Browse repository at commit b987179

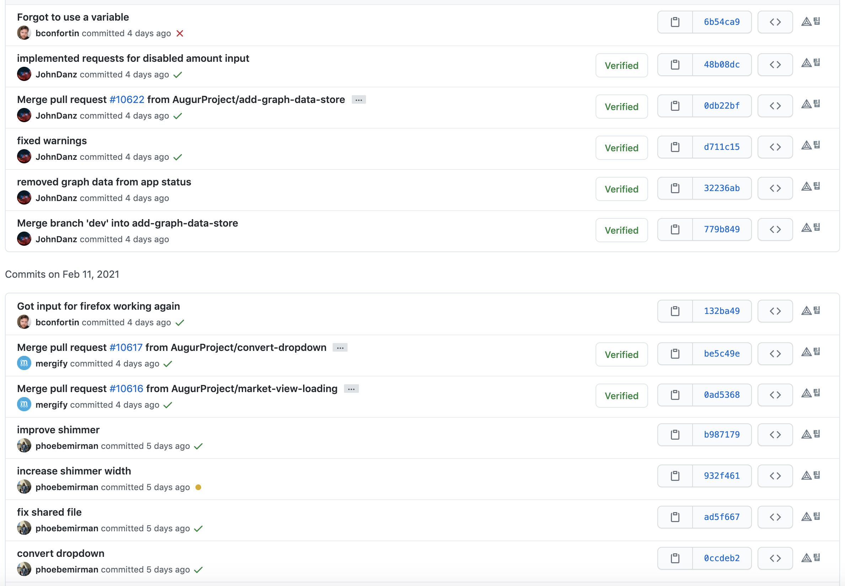(775, 435)
